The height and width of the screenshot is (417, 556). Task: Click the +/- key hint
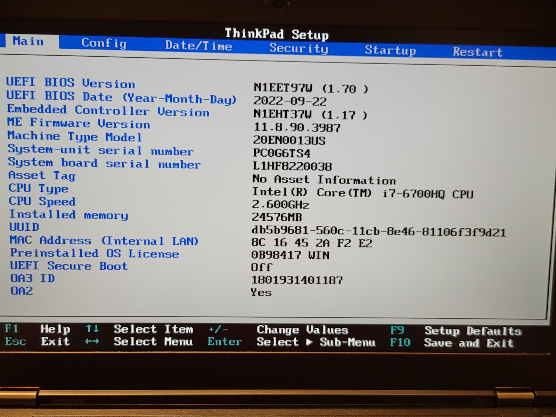tap(218, 329)
